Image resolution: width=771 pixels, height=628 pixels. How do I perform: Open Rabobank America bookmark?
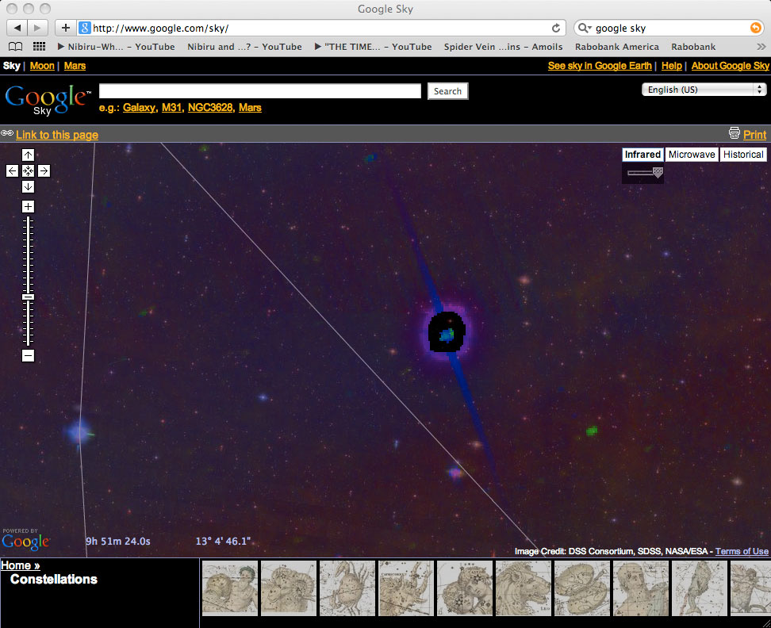pyautogui.click(x=617, y=47)
